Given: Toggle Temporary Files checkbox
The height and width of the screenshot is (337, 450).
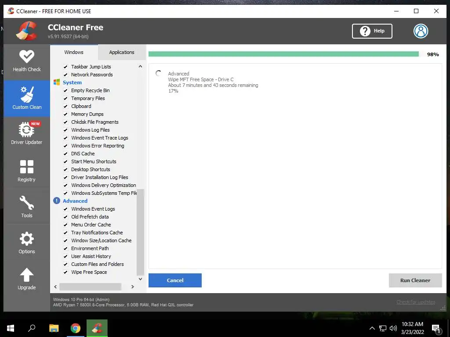Looking at the screenshot, I should pyautogui.click(x=65, y=98).
